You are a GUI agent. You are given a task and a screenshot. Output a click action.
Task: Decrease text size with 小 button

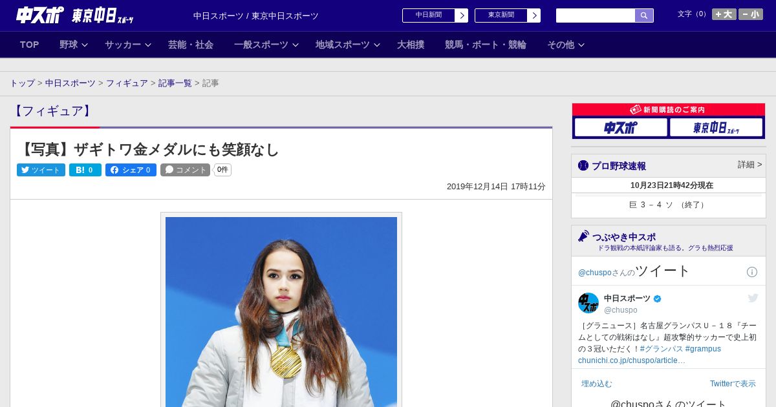751,14
